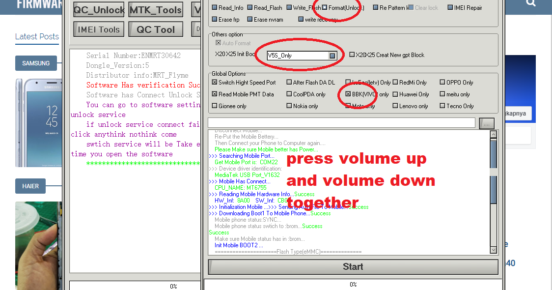Click the 'Serial Number:ENMRT30642' text
The image size is (552, 290).
pos(134,56)
